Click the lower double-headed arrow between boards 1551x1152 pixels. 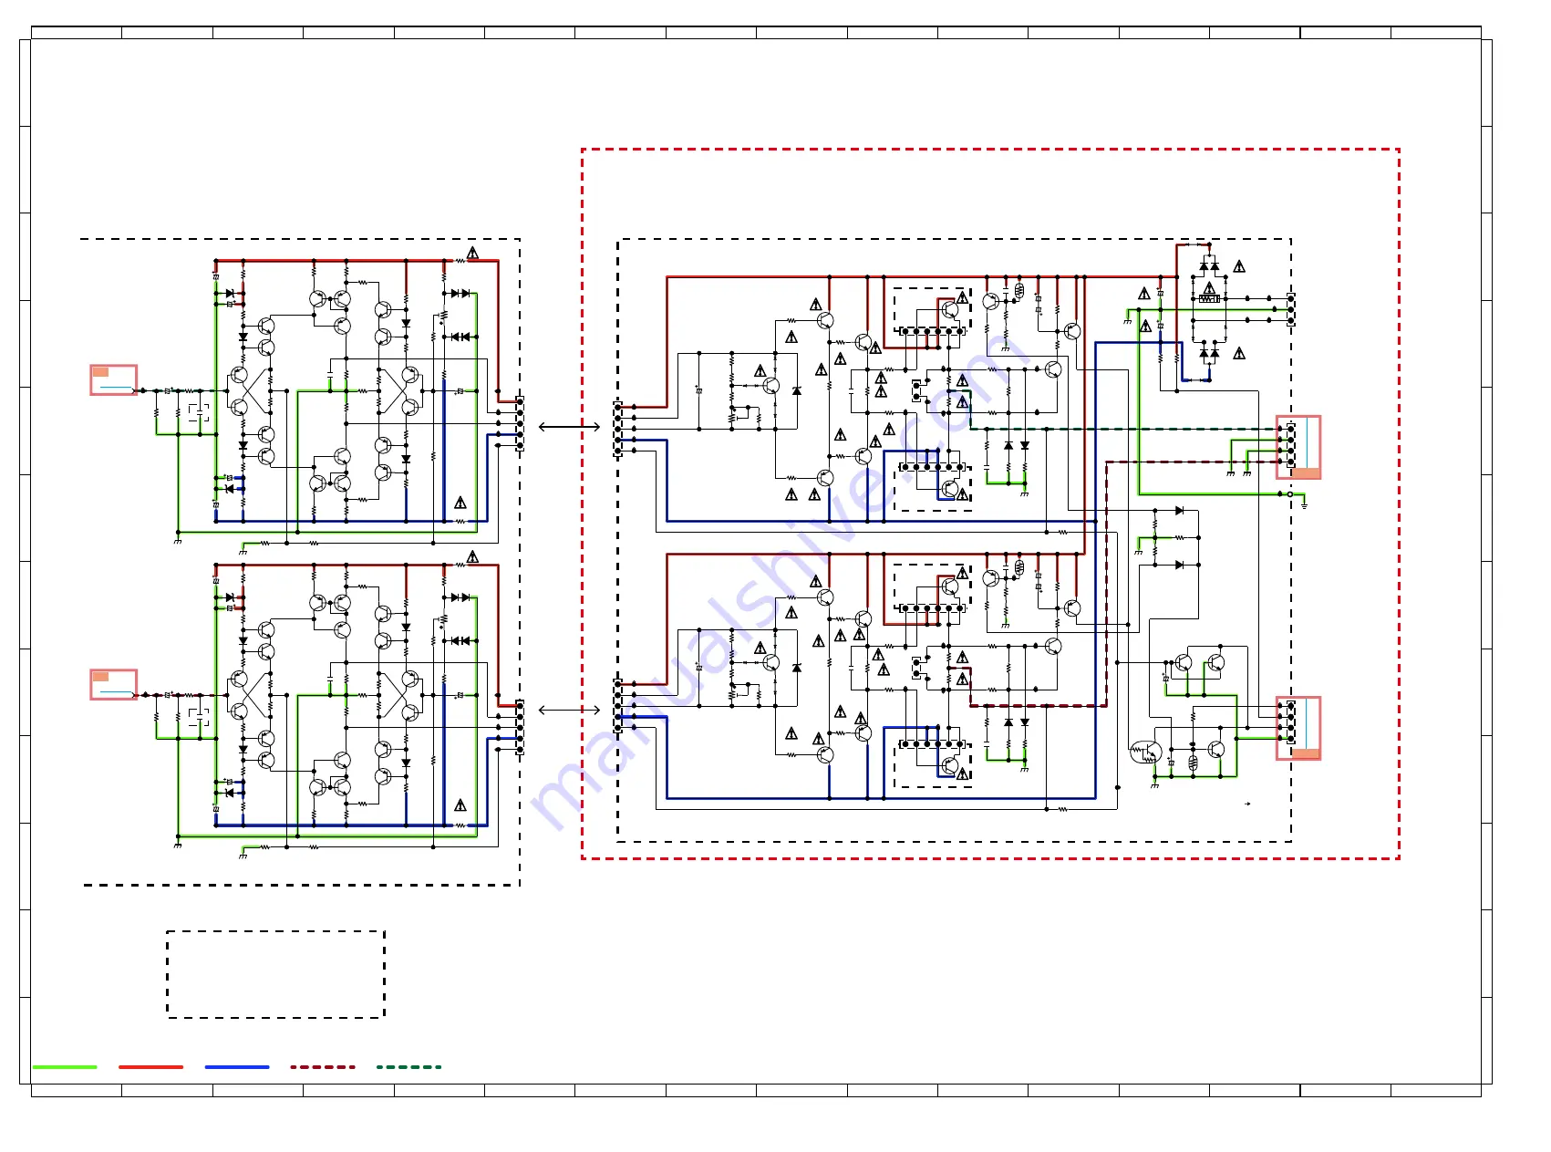coord(570,710)
